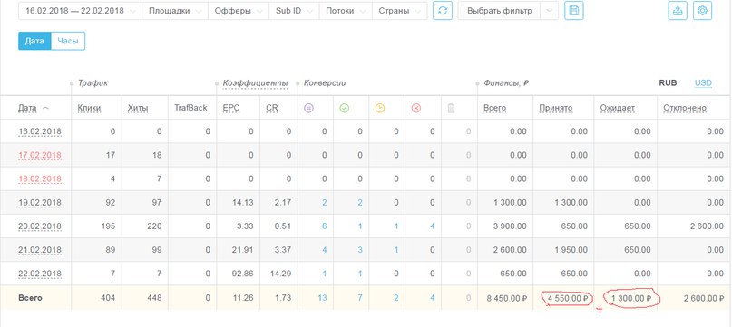This screenshot has width=732, height=327.
Task: Click the green approved conversions icon
Action: pos(345,108)
